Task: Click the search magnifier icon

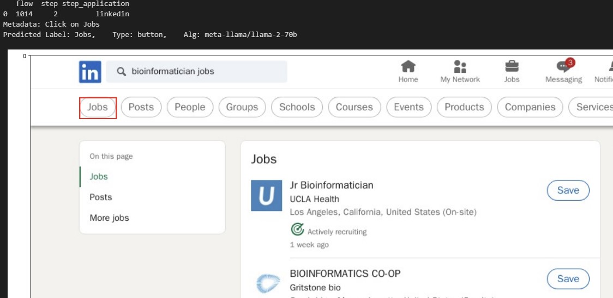Action: pyautogui.click(x=122, y=71)
